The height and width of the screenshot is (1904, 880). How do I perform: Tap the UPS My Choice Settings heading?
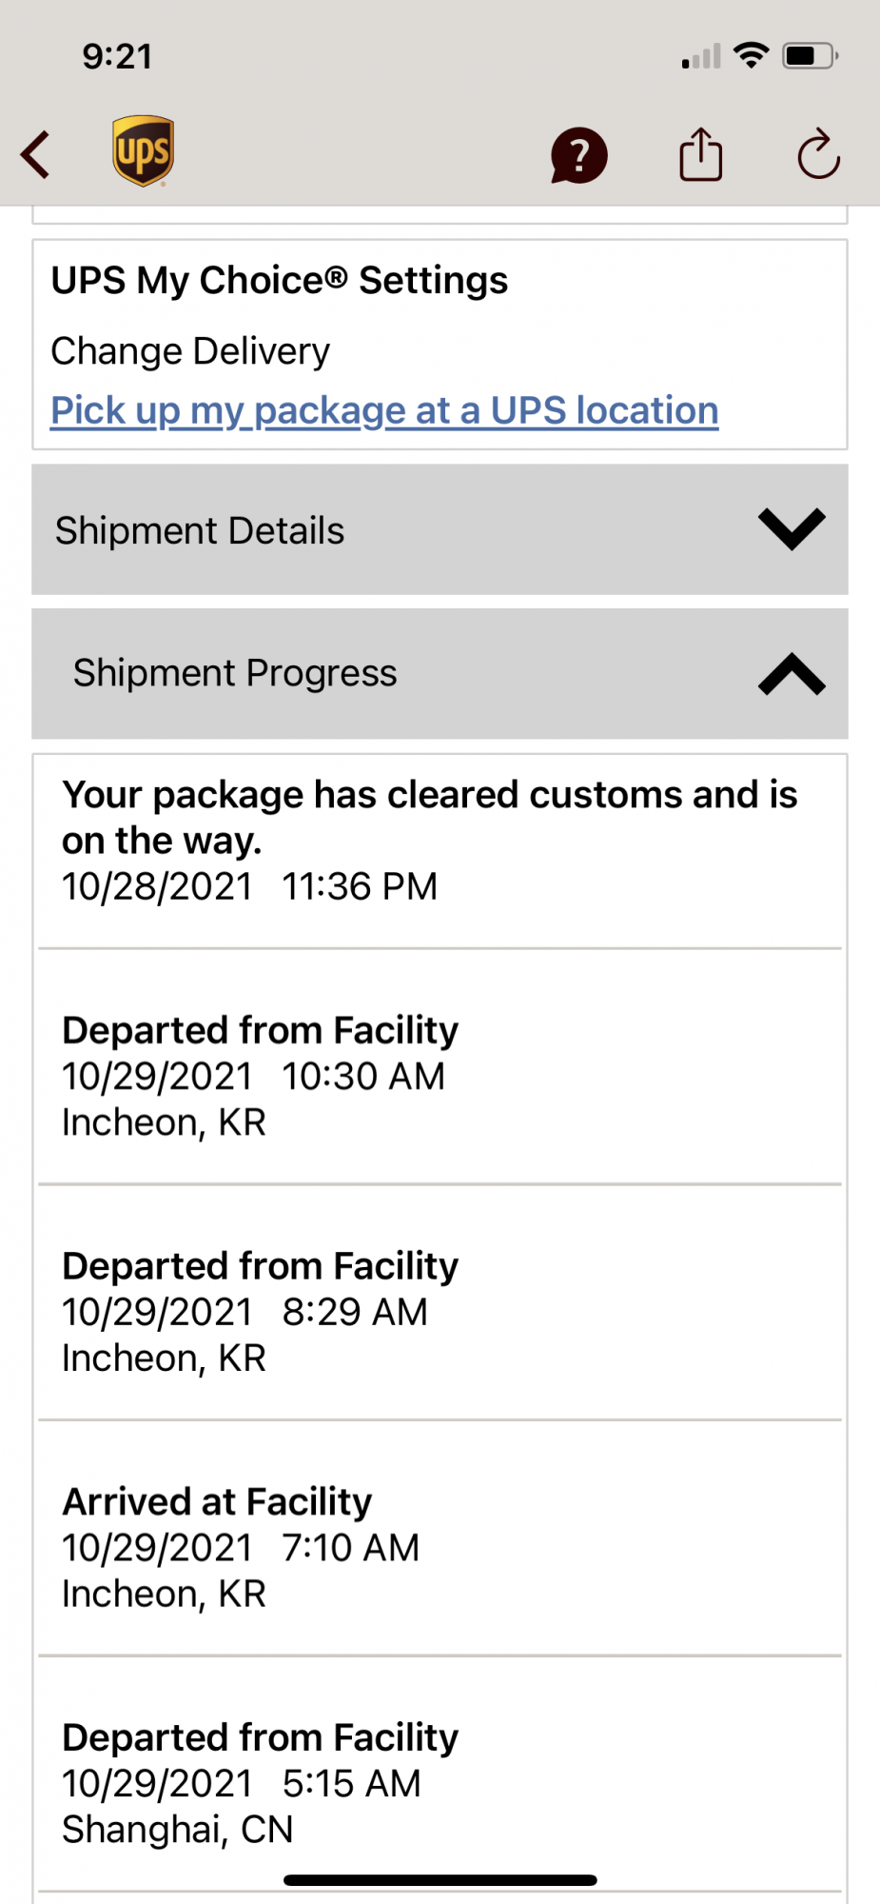pos(280,281)
